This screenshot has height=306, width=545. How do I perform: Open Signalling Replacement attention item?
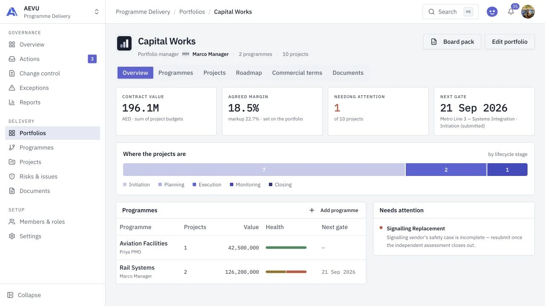(454, 237)
